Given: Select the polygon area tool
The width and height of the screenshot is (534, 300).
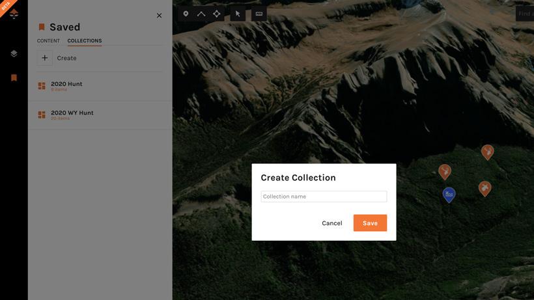Looking at the screenshot, I should point(217,14).
